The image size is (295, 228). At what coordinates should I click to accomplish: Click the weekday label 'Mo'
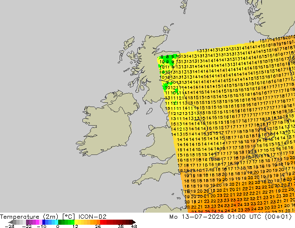173,217
